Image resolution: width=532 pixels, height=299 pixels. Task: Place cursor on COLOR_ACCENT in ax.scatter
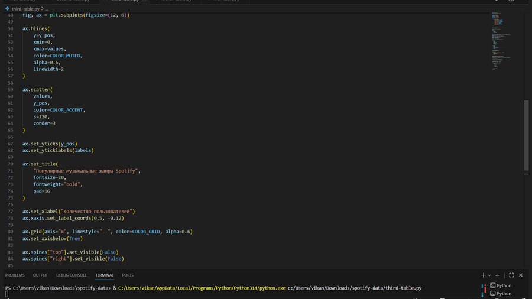[67, 110]
